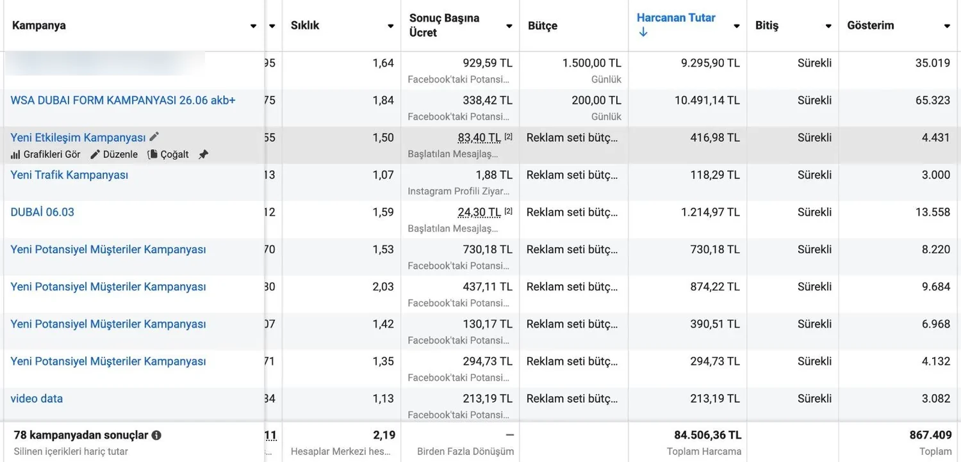Click the 2,19 total frequency value
961x462 pixels.
click(384, 435)
